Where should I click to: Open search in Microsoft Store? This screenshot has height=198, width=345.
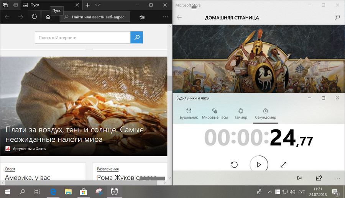pos(337,17)
